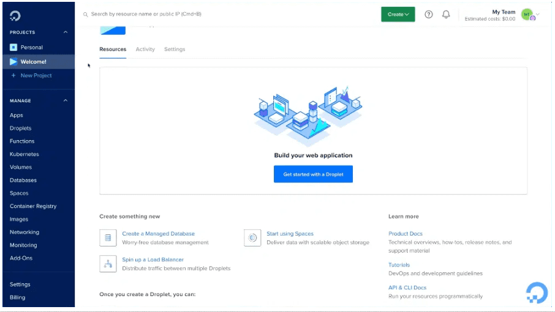Open the Product Docs link
The image size is (555, 312).
pyautogui.click(x=406, y=234)
